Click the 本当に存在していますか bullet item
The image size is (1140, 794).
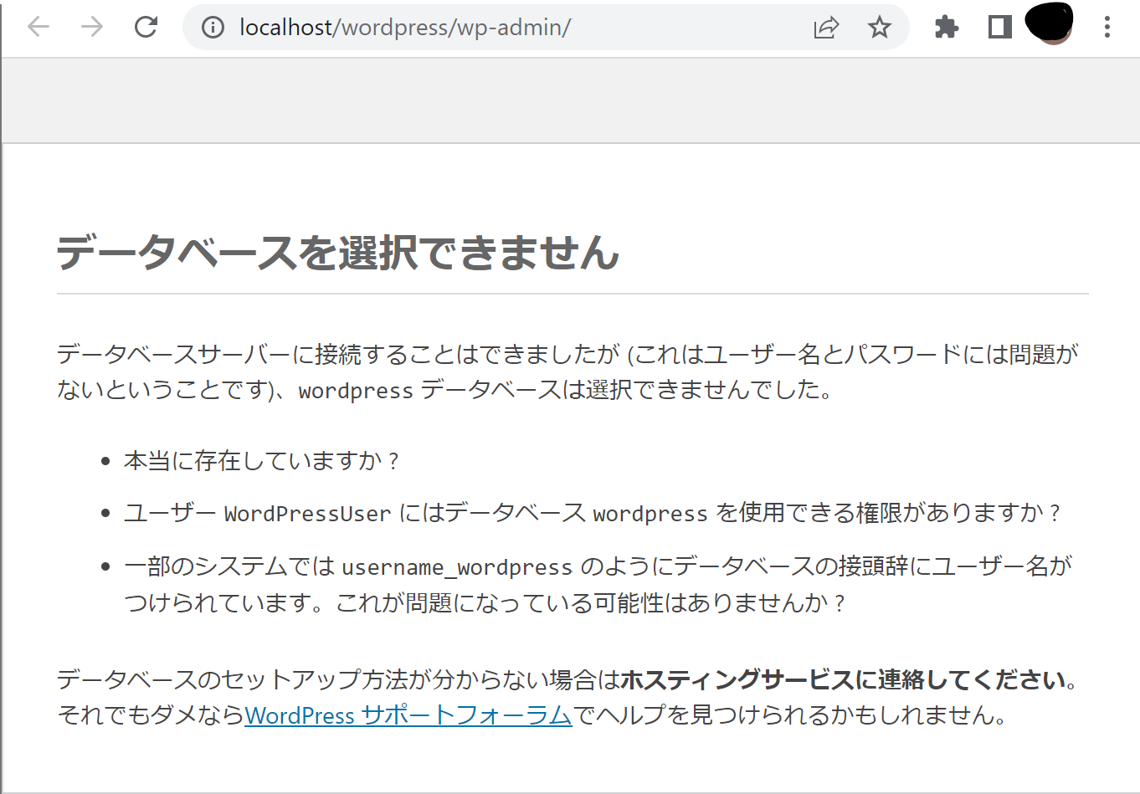[x=261, y=459]
